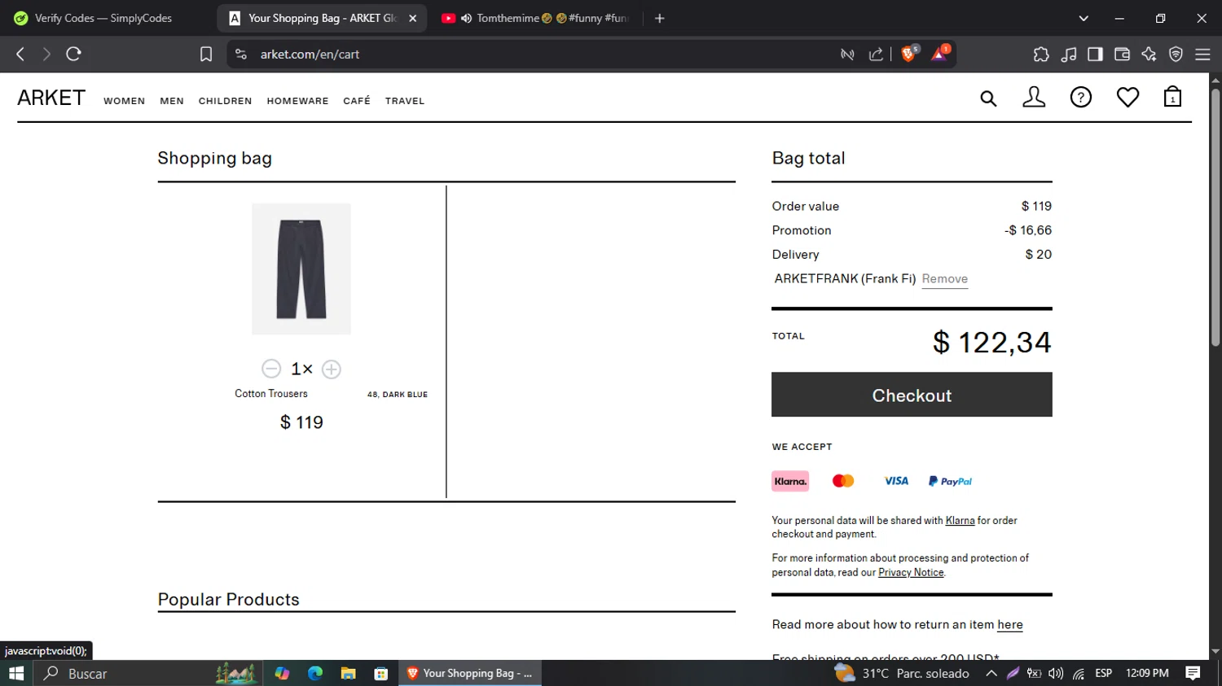Open Microsoft Edge from taskbar

click(x=315, y=673)
